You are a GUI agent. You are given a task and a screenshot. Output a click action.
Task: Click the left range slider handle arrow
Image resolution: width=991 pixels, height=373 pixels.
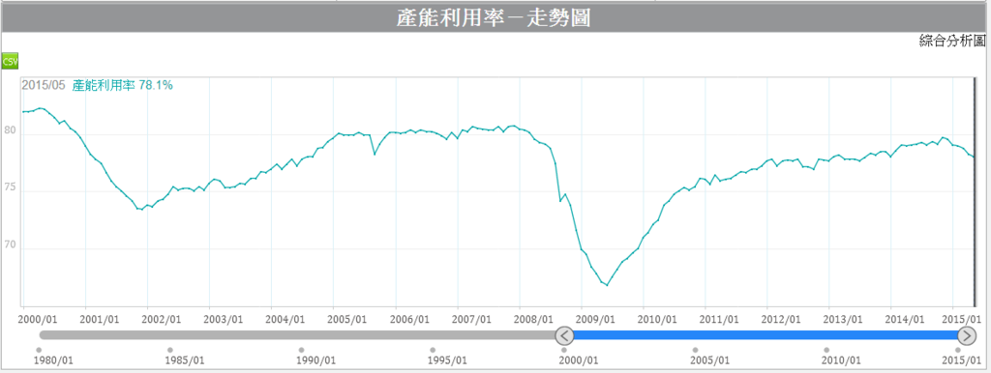click(564, 335)
